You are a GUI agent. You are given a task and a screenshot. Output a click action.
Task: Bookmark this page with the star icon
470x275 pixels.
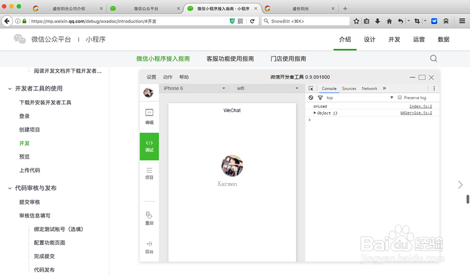[356, 21]
